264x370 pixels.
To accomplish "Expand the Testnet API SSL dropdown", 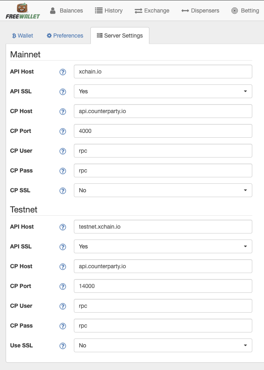I will (x=163, y=246).
